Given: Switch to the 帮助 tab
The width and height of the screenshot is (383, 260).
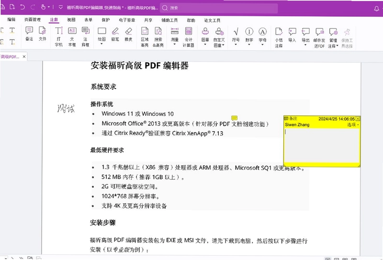Looking at the screenshot, I should tap(191, 20).
